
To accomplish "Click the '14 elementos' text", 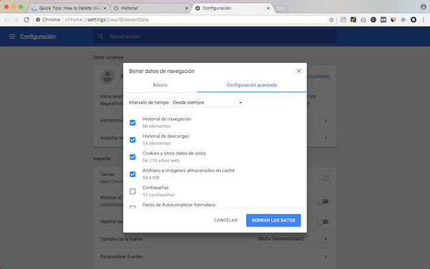I will point(156,143).
